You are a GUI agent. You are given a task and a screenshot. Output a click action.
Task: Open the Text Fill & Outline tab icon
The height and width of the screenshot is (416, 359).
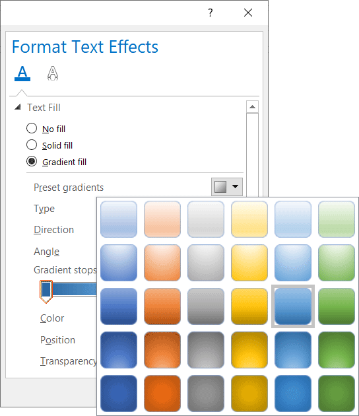22,73
